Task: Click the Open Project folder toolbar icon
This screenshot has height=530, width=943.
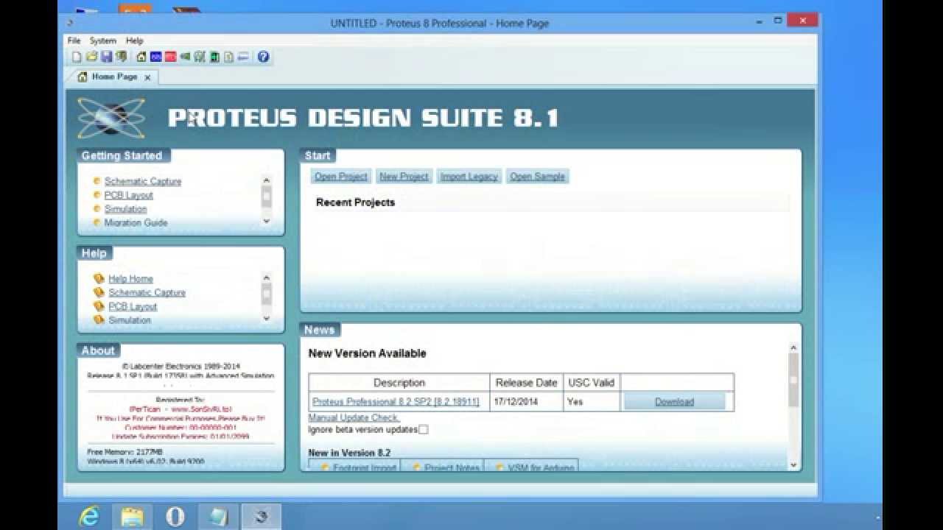Action: 91,57
